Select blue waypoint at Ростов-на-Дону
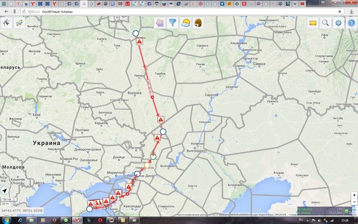Image resolution: width=358 pixels, height=224 pixels. [x=137, y=174]
